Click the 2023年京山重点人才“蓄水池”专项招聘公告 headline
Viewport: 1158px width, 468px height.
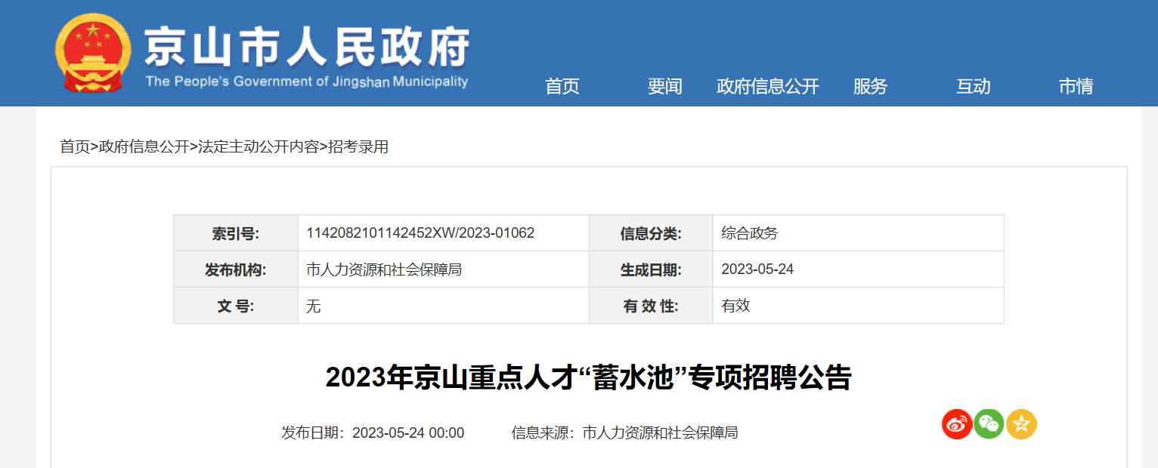589,377
